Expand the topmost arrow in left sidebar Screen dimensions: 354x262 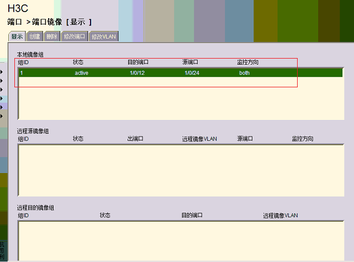pos(2,71)
